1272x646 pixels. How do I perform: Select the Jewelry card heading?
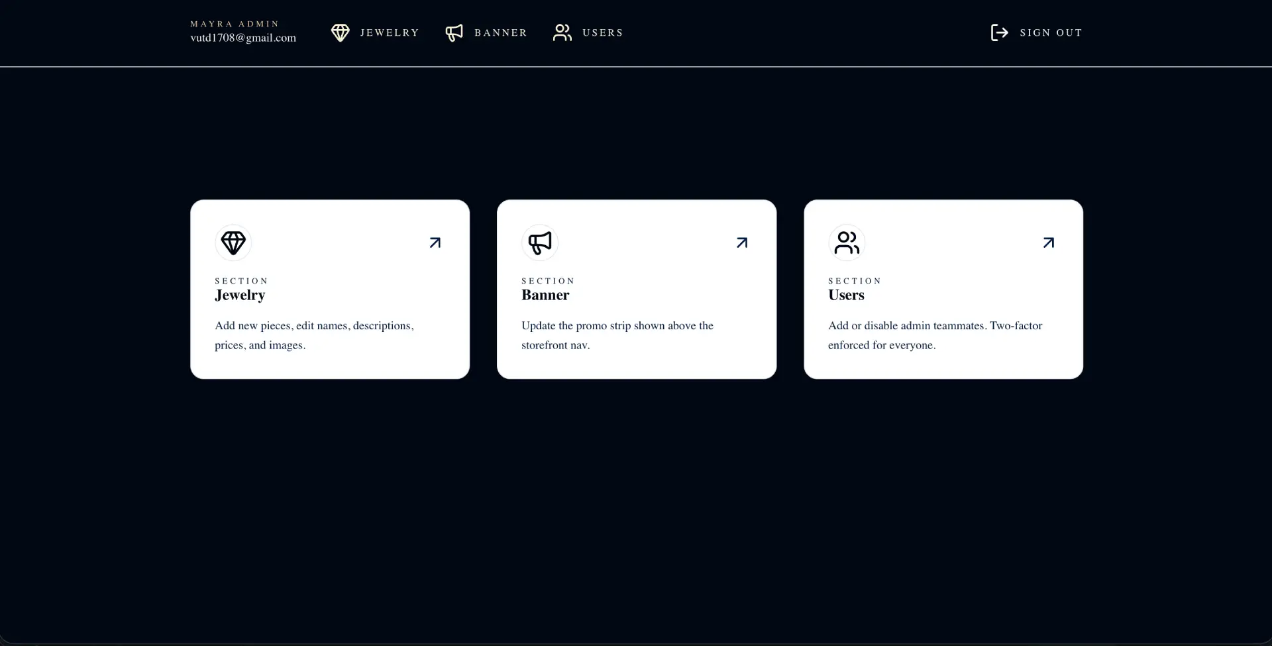click(240, 296)
